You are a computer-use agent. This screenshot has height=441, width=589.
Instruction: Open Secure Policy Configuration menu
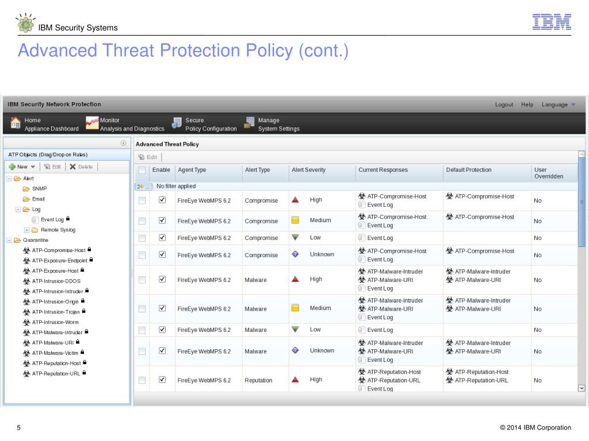click(204, 124)
